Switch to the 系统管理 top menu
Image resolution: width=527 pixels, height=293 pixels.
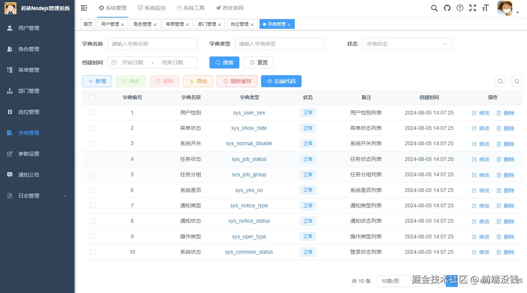pyautogui.click(x=113, y=8)
